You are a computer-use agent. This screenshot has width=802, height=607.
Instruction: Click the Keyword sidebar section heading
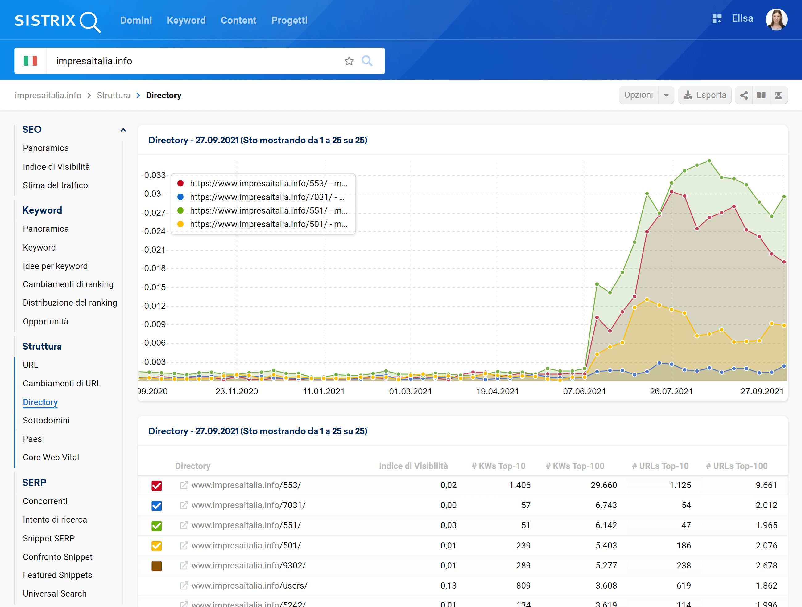(x=42, y=210)
